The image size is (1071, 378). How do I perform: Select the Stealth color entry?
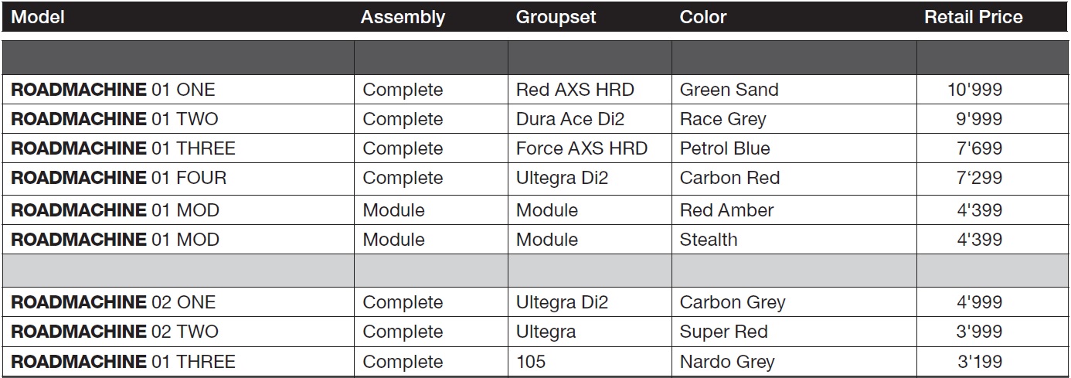click(x=709, y=240)
